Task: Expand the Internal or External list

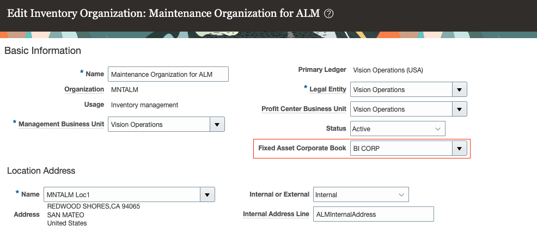Action: coord(401,194)
